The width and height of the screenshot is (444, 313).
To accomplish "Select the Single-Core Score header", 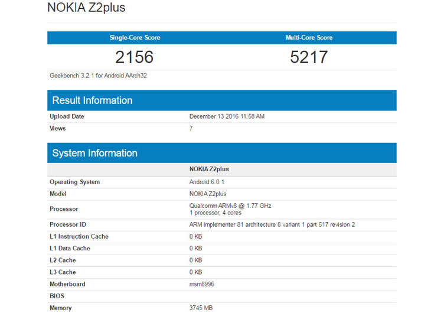I will (135, 37).
